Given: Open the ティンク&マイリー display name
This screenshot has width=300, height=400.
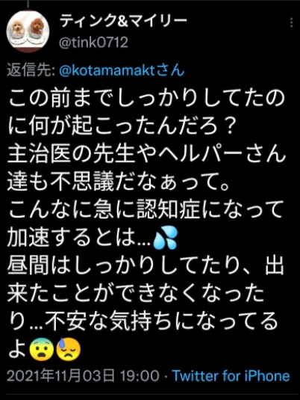Looking at the screenshot, I should (123, 21).
